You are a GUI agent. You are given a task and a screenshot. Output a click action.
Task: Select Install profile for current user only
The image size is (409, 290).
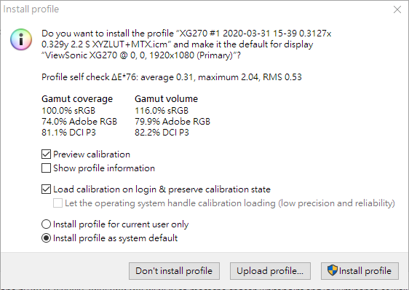tap(46, 224)
